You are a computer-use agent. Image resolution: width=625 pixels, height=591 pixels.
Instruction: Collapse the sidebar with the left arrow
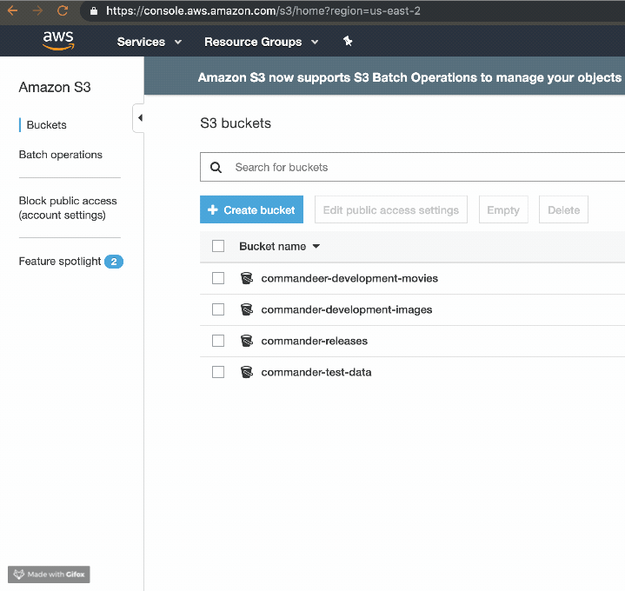click(139, 118)
